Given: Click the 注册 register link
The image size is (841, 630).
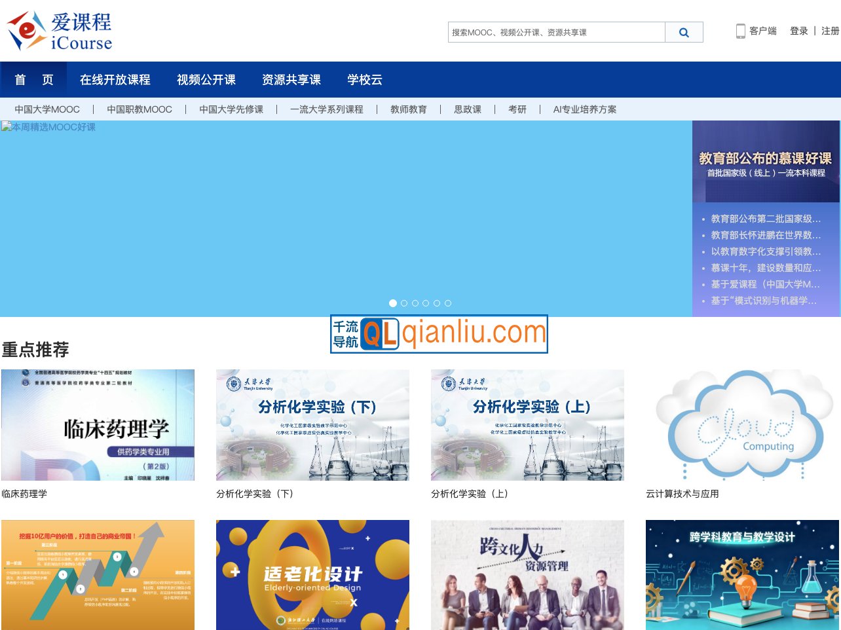Looking at the screenshot, I should 830,31.
